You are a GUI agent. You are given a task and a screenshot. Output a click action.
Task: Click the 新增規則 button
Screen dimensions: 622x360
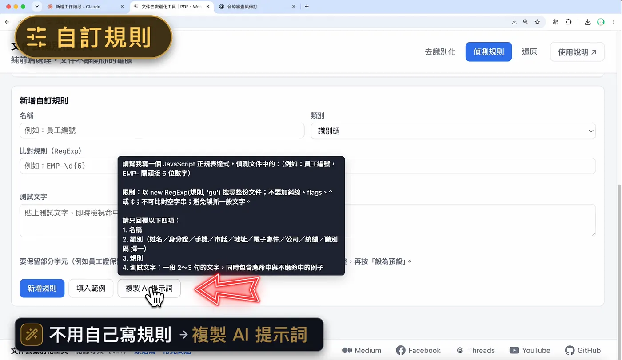click(x=42, y=288)
